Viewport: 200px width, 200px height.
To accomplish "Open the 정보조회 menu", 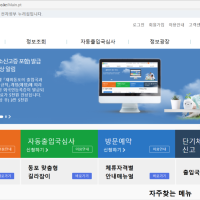I will (36, 41).
